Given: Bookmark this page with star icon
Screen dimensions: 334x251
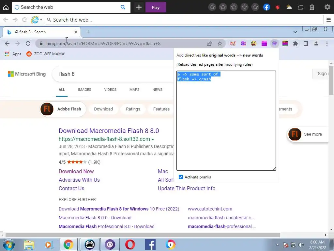Looking at the screenshot, I should tap(220, 43).
